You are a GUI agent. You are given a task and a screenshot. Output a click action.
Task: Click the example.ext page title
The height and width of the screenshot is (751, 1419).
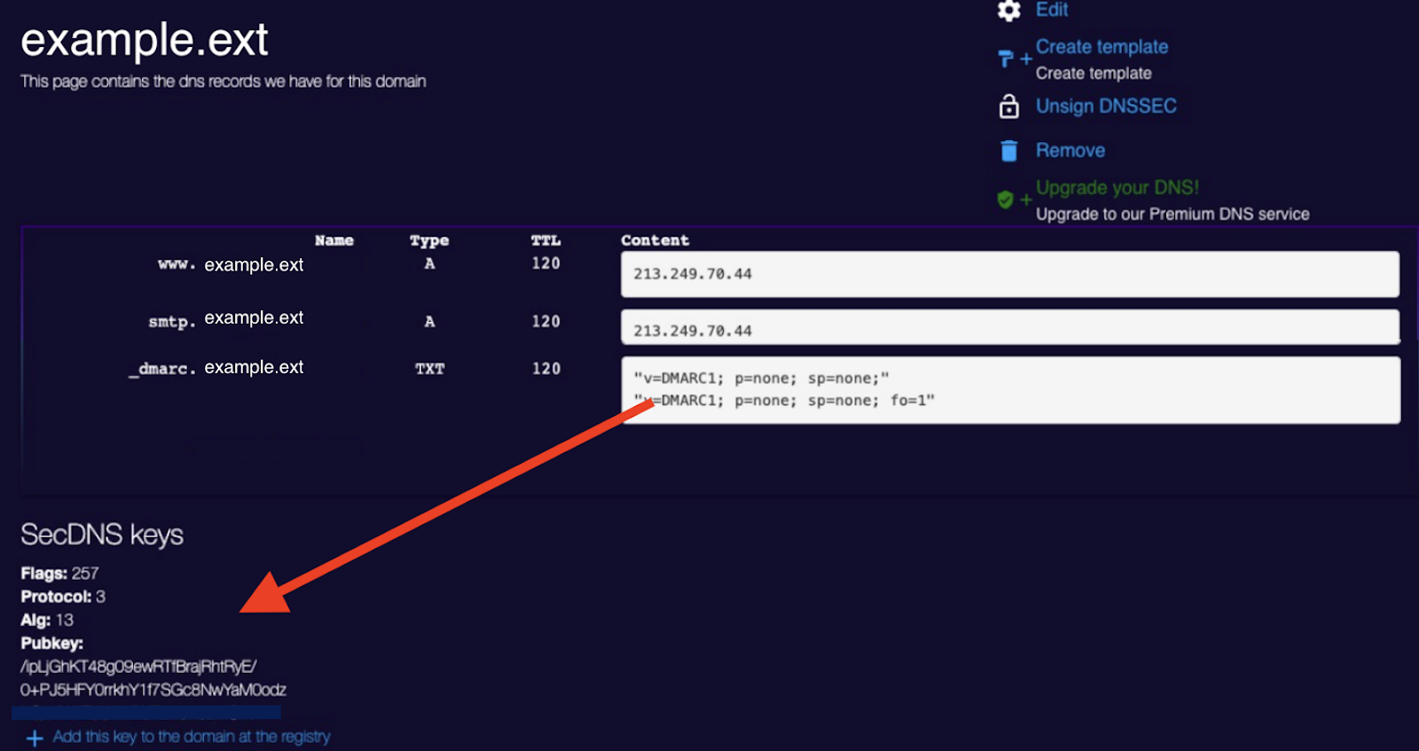tap(144, 41)
